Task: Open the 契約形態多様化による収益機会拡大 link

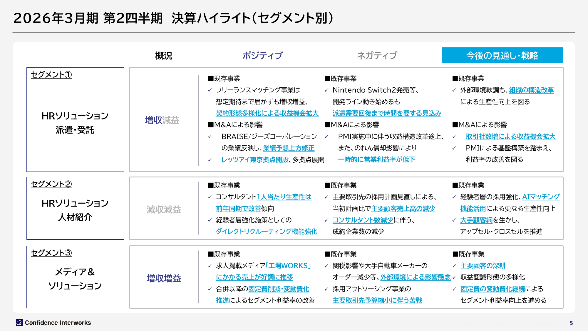Action: click(x=267, y=113)
